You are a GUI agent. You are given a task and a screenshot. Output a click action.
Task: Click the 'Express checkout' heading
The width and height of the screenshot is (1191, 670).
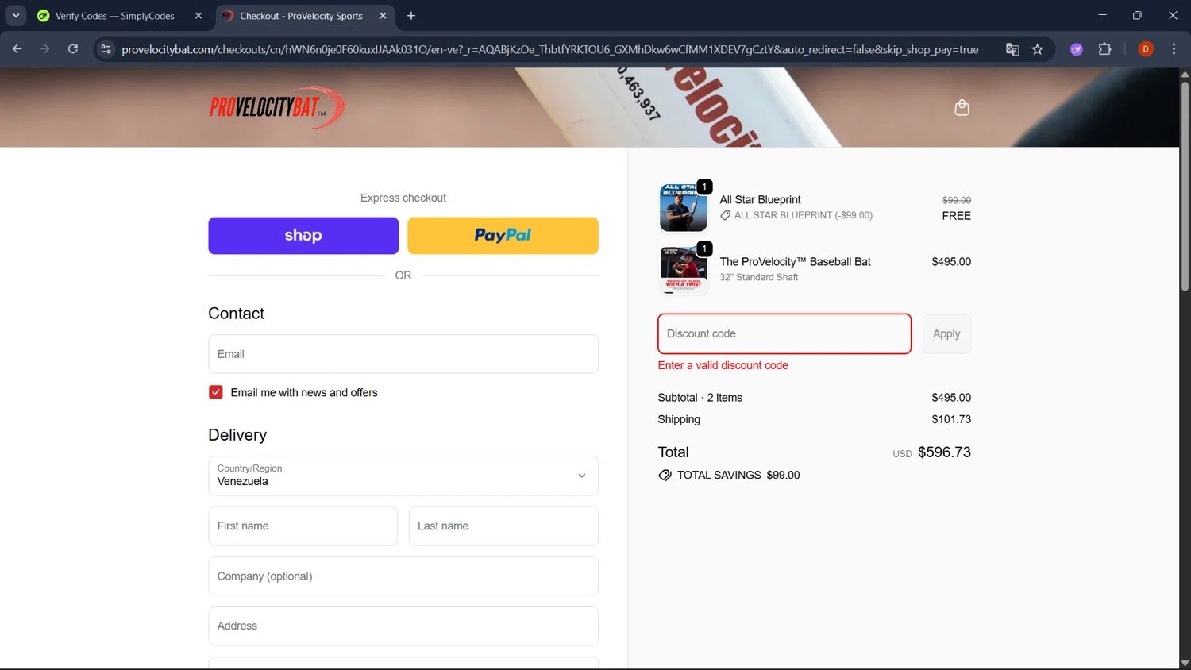tap(403, 198)
